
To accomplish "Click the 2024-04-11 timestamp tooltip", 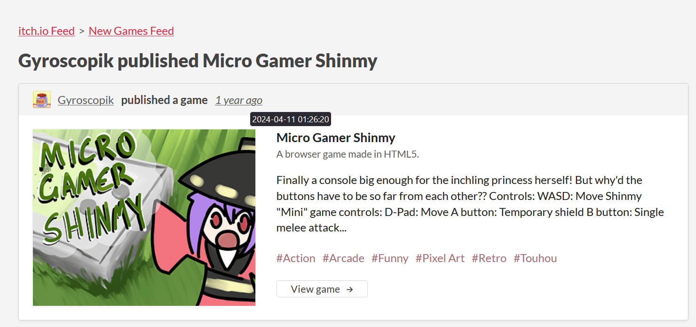I will click(x=291, y=120).
